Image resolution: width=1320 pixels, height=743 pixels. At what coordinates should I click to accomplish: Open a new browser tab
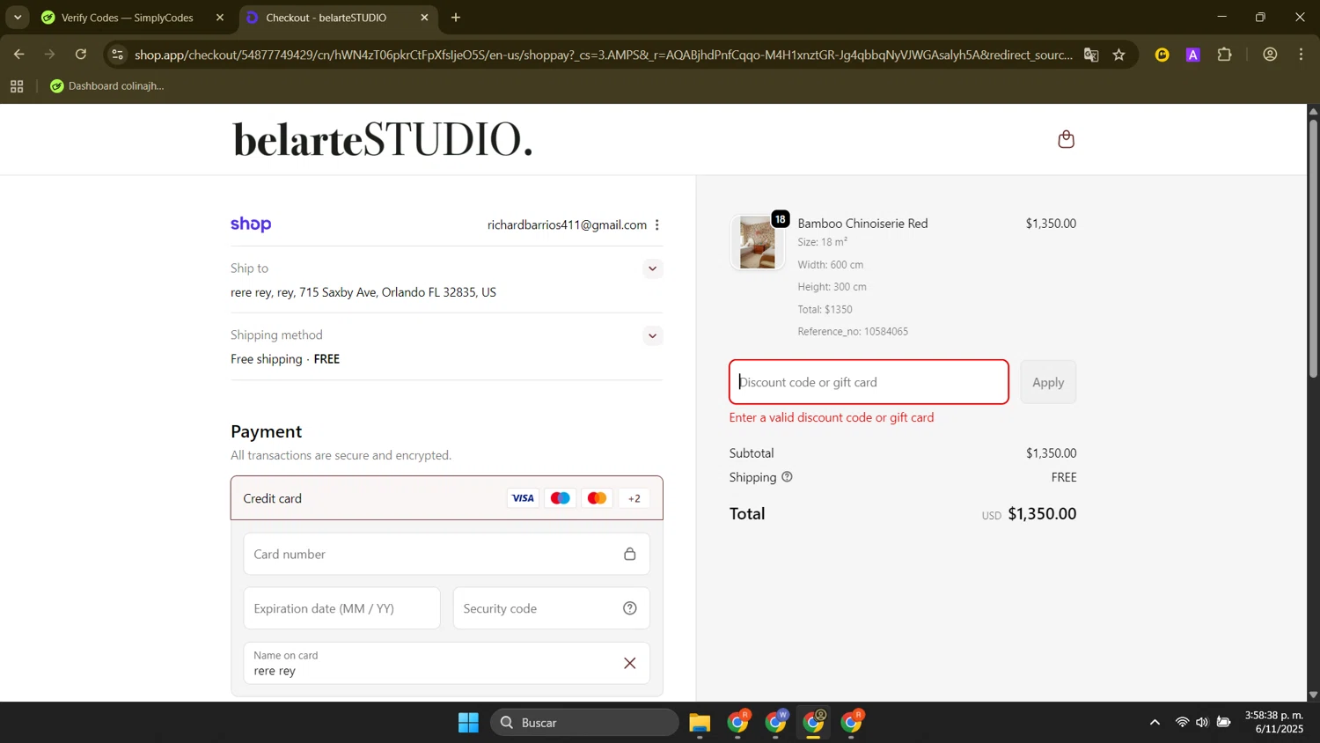click(x=456, y=18)
